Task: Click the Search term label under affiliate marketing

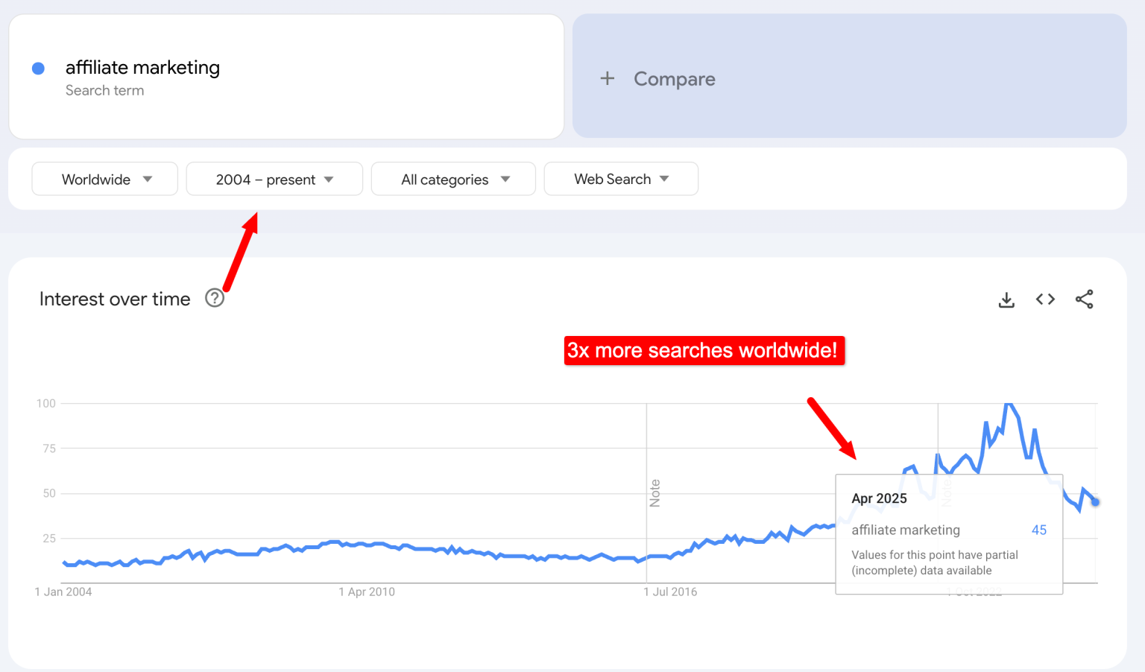Action: [104, 90]
